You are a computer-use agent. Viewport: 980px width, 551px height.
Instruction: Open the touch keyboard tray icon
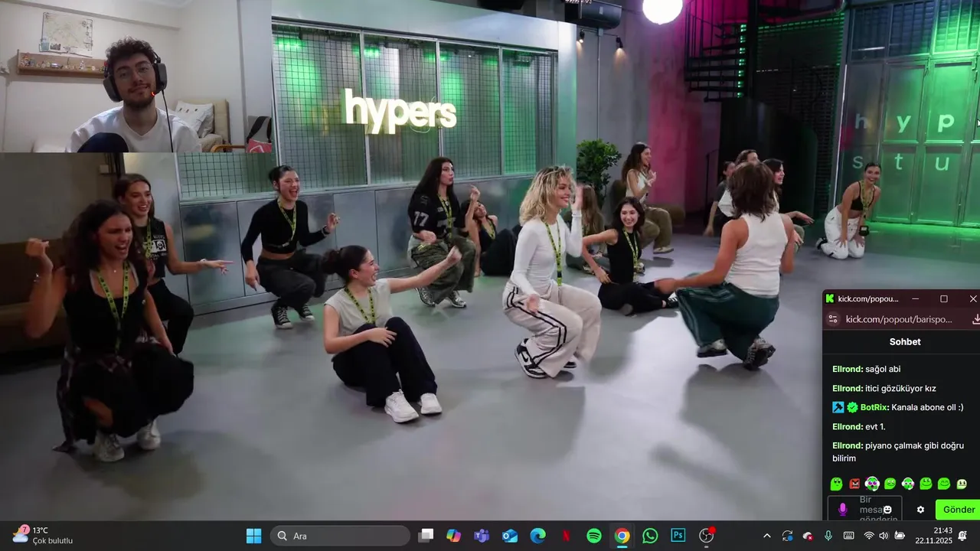848,536
